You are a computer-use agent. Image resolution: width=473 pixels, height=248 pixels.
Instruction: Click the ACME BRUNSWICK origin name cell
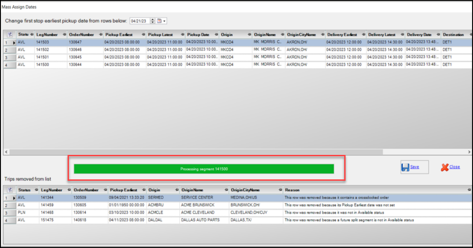pos(204,205)
